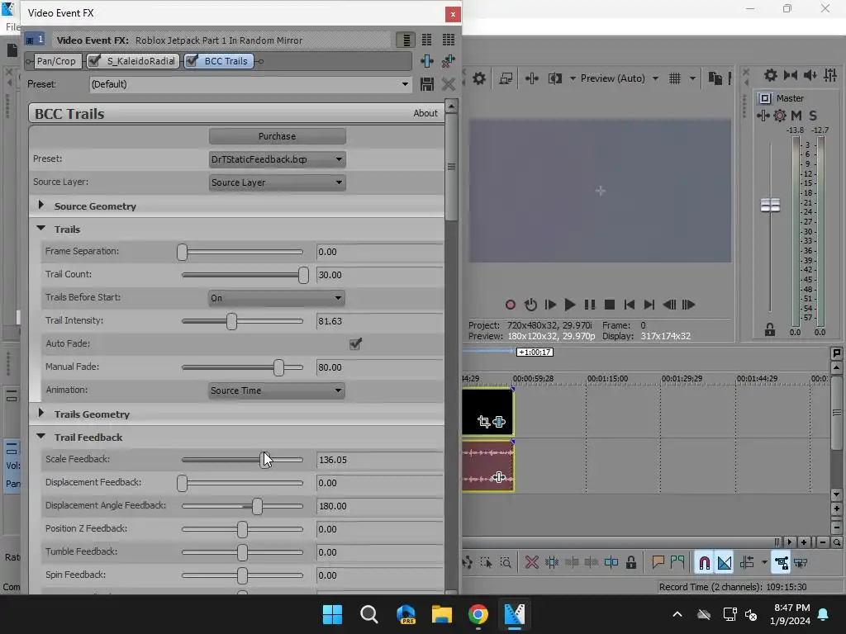Solo the Master bus with S
The width and height of the screenshot is (846, 634).
813,116
